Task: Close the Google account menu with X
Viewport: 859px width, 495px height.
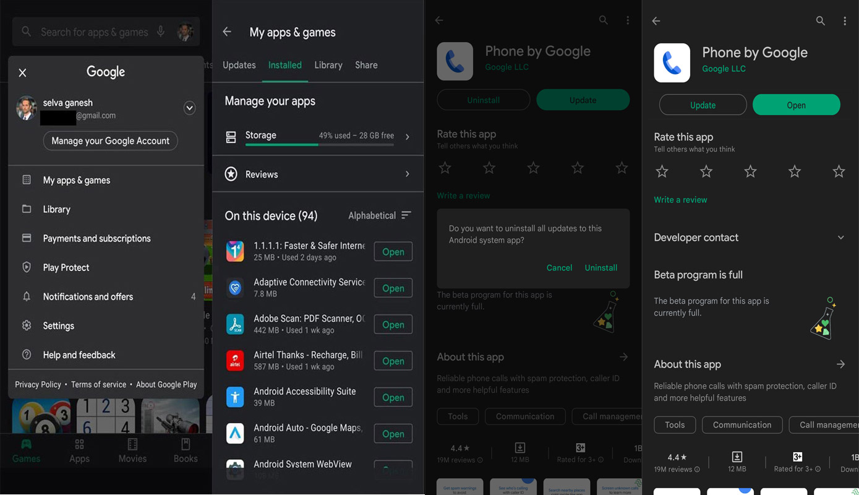Action: point(22,73)
